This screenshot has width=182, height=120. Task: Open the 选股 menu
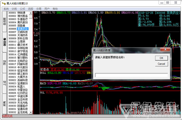(x=31, y=9)
